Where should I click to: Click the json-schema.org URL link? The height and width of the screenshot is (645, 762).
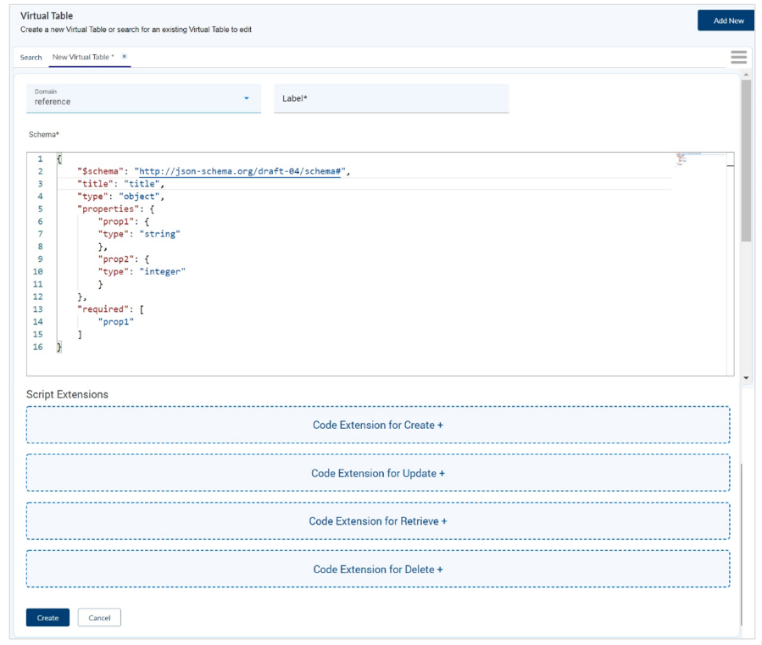pos(240,171)
